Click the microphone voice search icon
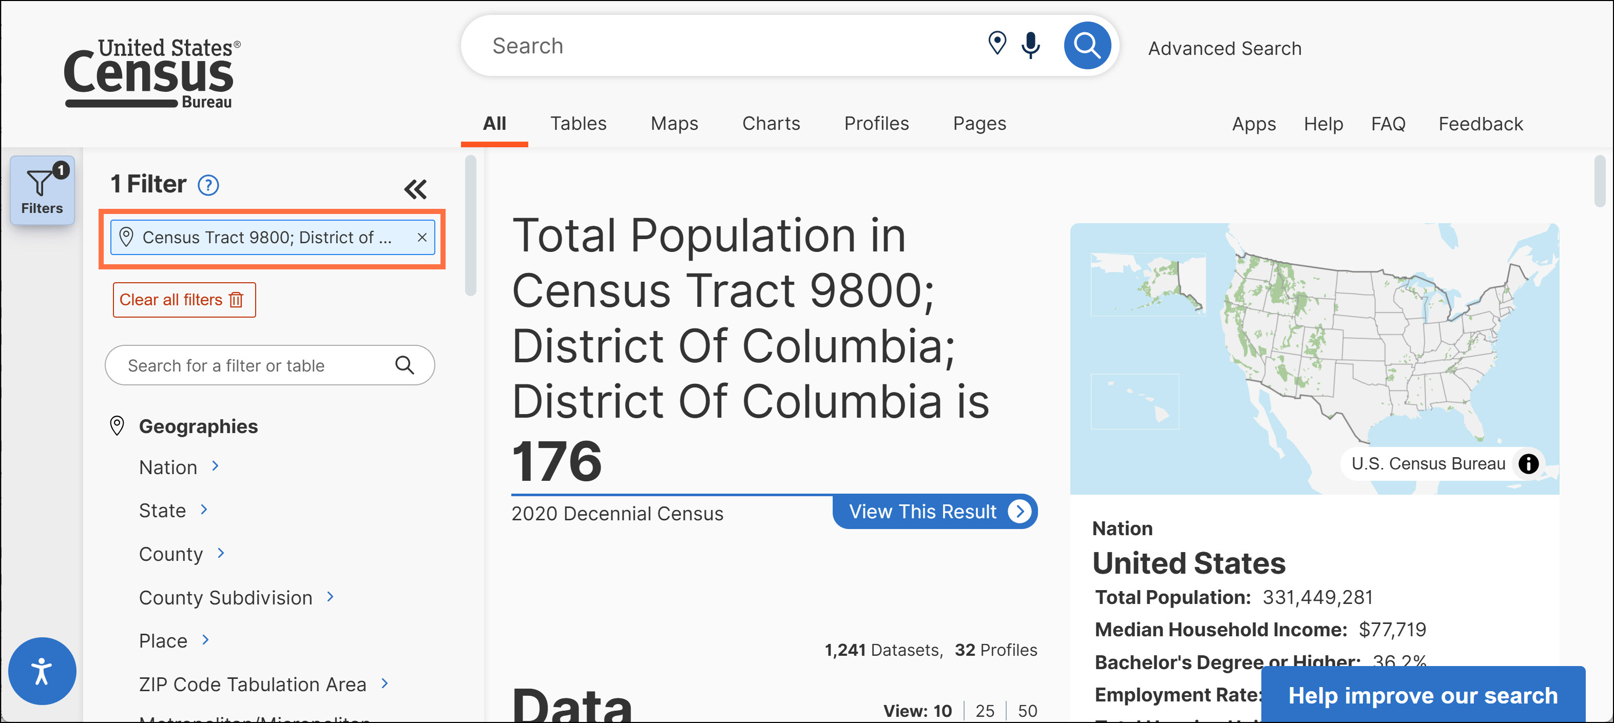The image size is (1614, 723). 1031,45
